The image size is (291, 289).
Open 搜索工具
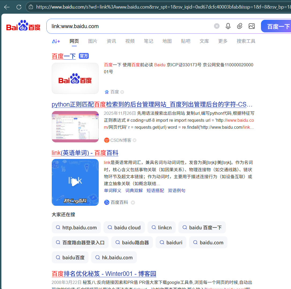[246, 41]
